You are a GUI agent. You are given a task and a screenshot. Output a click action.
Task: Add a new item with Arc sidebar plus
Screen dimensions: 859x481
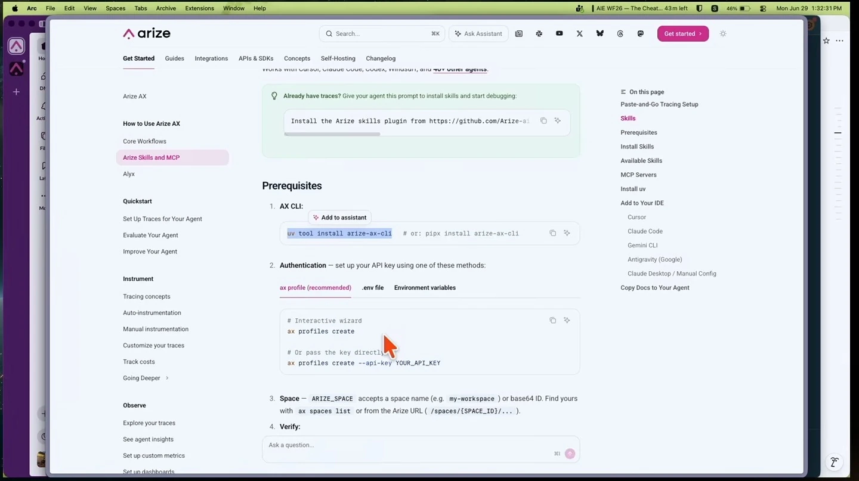(16, 92)
